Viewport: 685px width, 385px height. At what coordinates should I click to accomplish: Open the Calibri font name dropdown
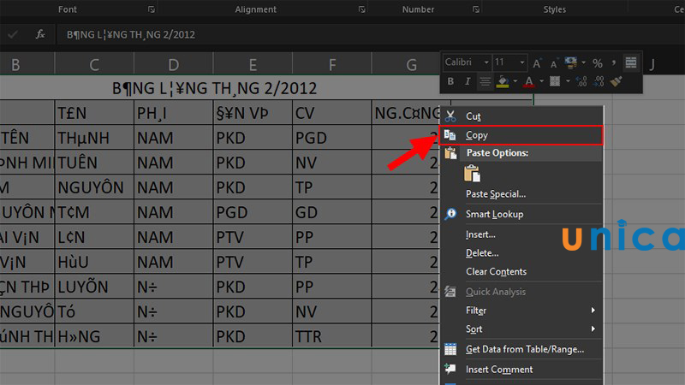coord(486,63)
